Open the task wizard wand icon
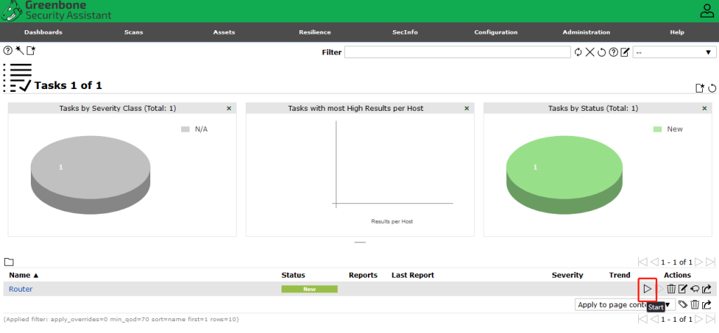Screen dimensions: 719x333 click(19, 51)
